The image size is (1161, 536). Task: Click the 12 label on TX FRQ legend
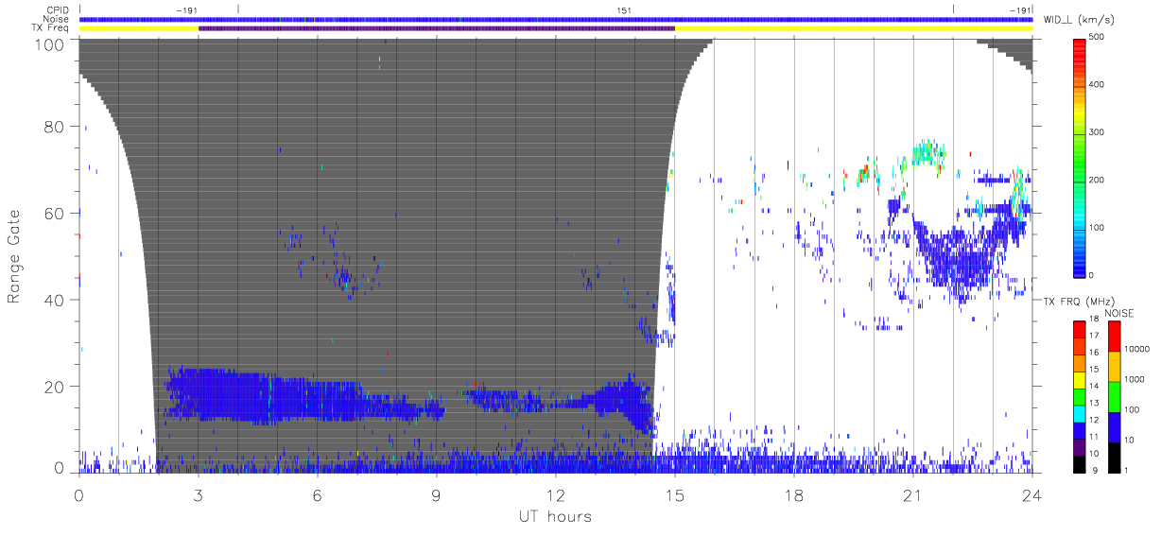[x=1093, y=419]
